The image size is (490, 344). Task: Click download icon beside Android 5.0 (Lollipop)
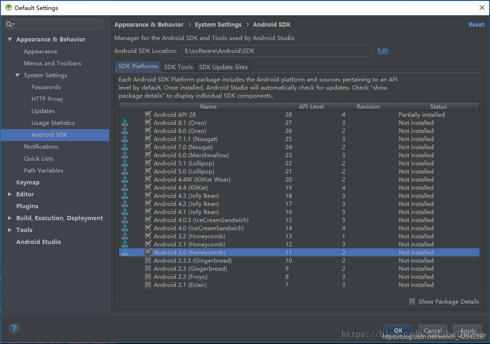coord(125,171)
